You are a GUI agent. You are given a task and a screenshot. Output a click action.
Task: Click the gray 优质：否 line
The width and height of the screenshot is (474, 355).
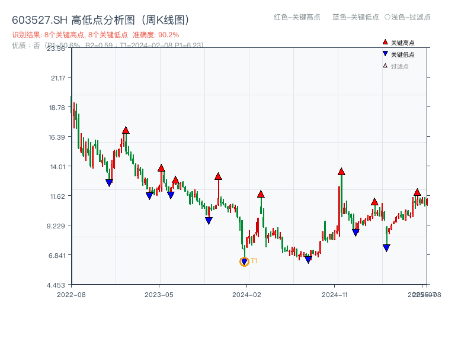tap(108, 46)
